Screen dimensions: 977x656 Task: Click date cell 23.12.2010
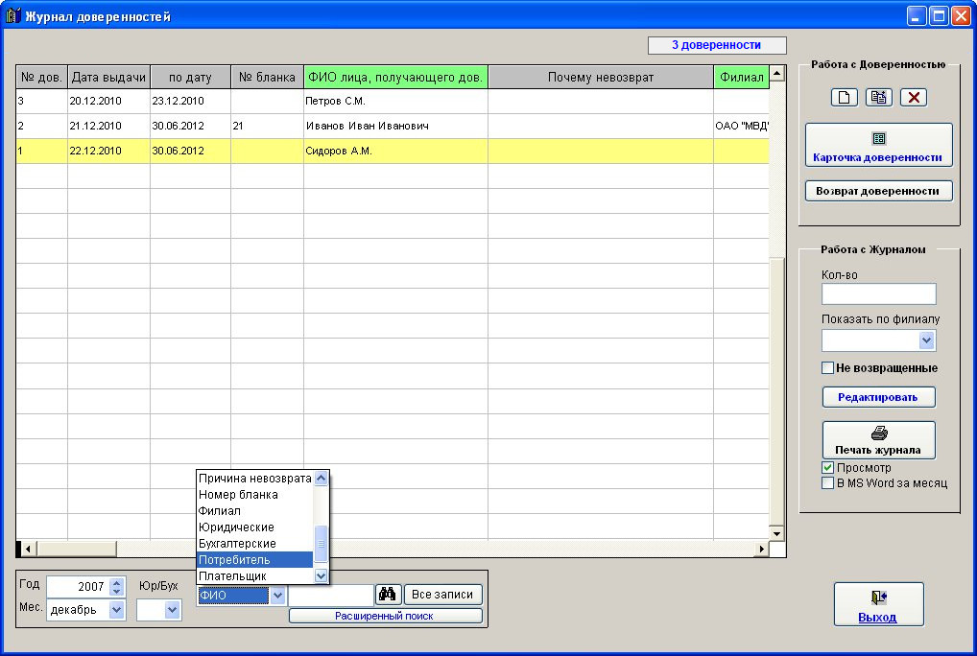coord(191,101)
